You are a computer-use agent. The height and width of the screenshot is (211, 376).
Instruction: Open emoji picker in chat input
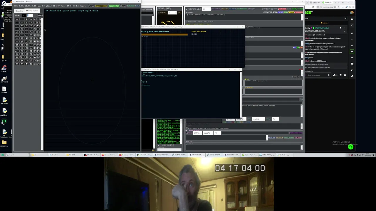[x=329, y=75]
